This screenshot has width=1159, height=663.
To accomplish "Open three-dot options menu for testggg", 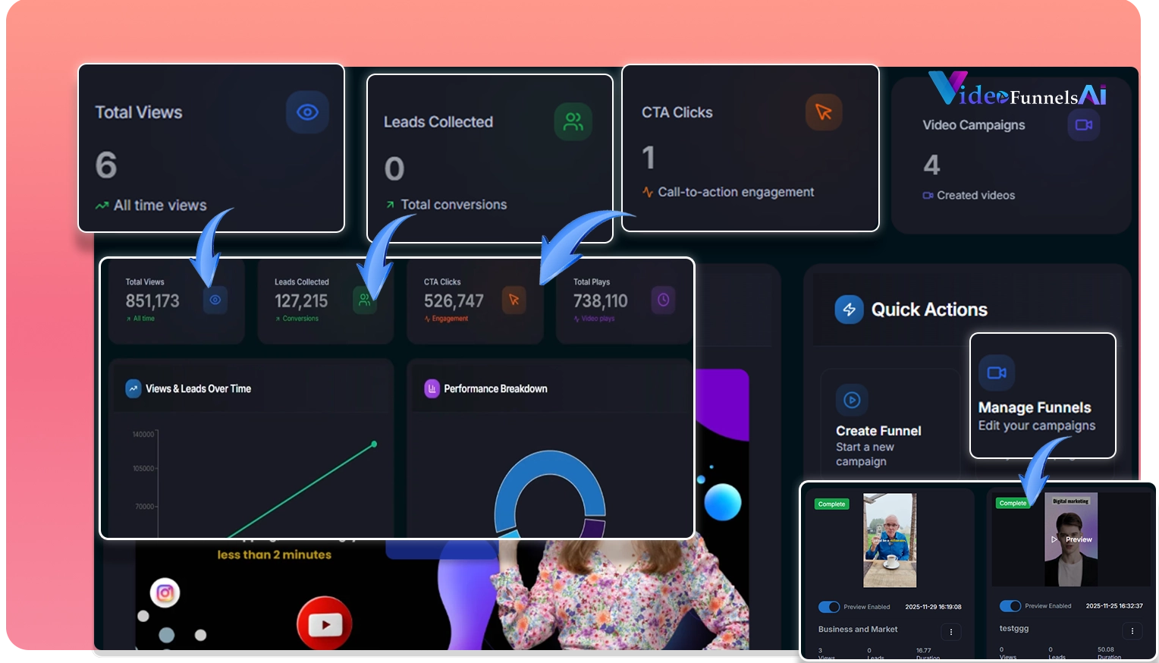I will (x=1132, y=631).
